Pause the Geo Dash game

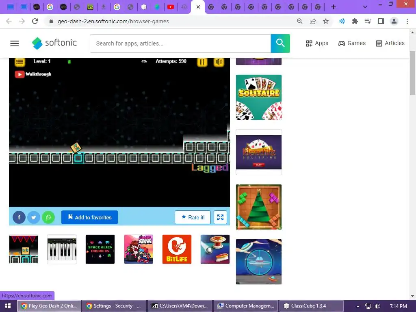click(x=202, y=62)
